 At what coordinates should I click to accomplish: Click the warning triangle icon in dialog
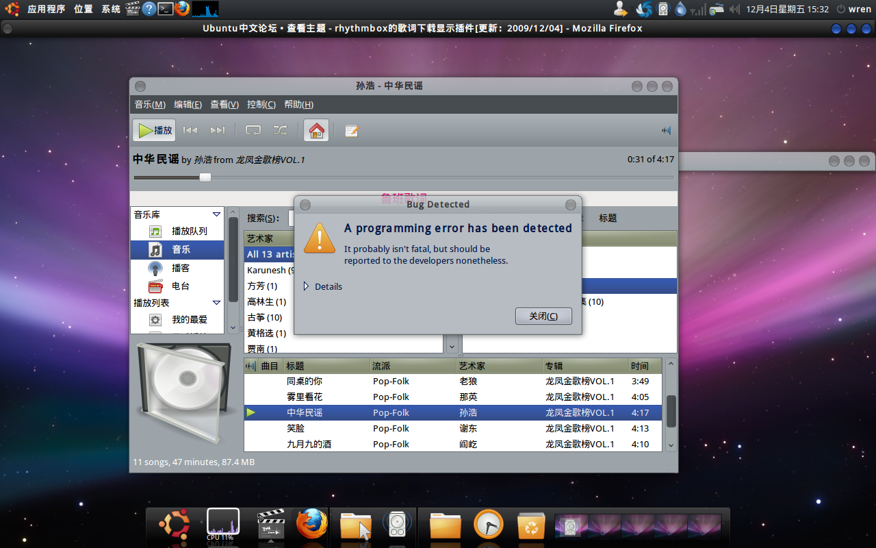pyautogui.click(x=319, y=237)
